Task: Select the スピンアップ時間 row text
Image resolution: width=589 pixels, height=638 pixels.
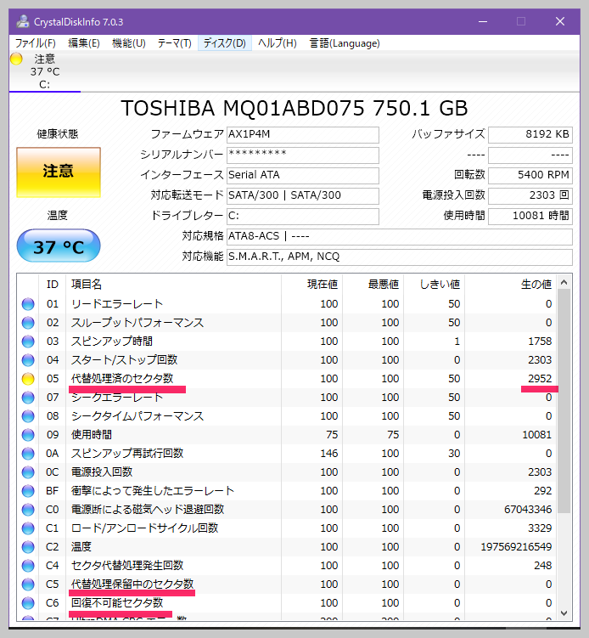Action: pyautogui.click(x=112, y=342)
